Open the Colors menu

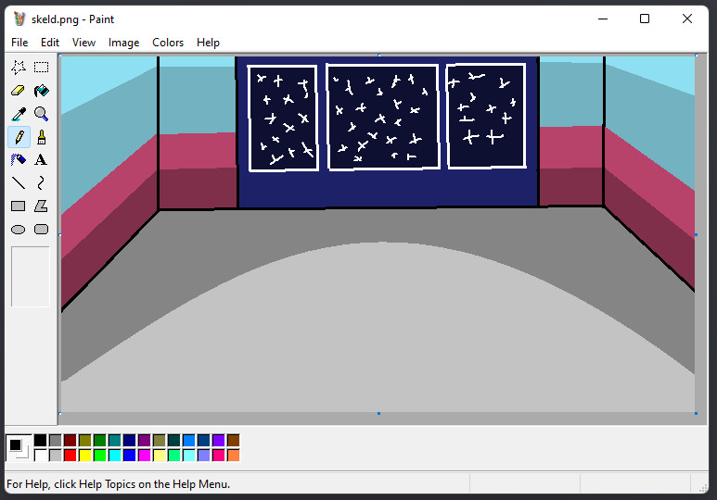pos(168,43)
